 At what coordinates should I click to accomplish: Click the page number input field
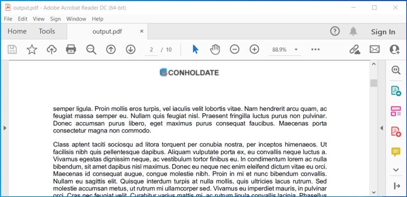151,49
